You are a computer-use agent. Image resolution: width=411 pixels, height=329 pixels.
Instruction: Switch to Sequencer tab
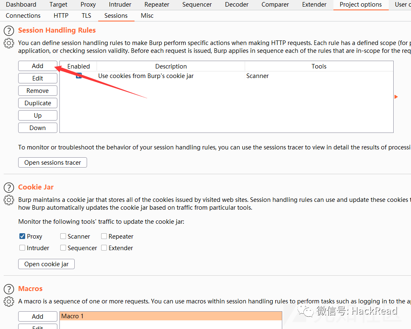[197, 5]
